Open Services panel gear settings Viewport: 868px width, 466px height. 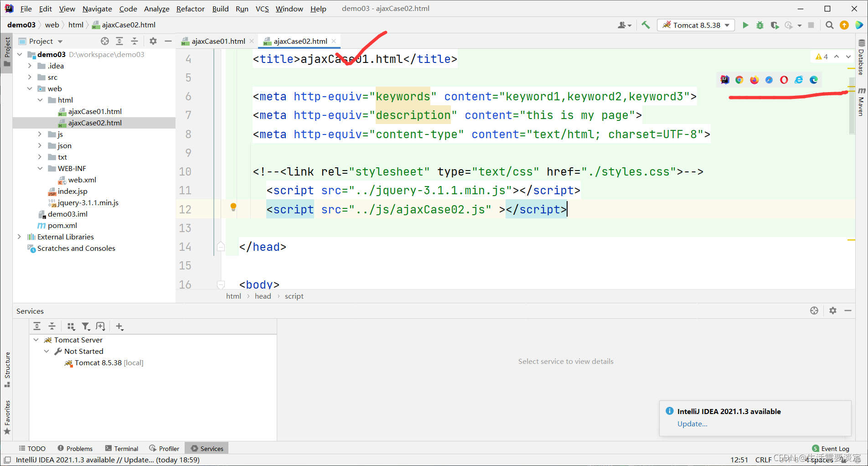pos(833,311)
